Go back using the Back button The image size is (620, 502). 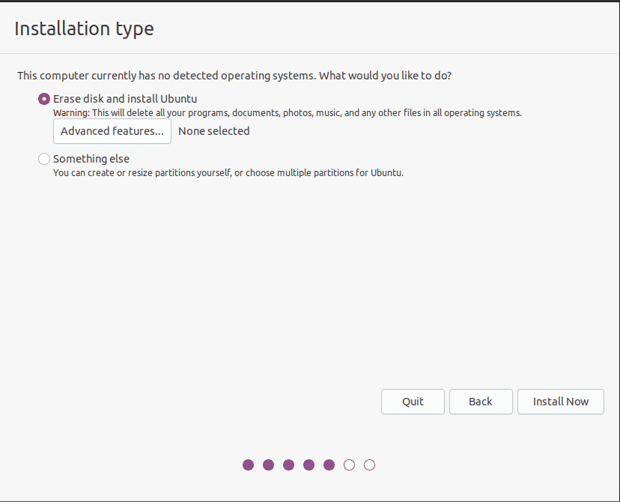[481, 402]
